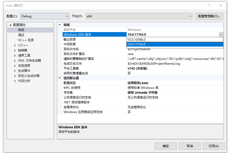The image size is (228, 153).
Task: Select the Windows SDK 版本 property row
Action: click(x=95, y=35)
